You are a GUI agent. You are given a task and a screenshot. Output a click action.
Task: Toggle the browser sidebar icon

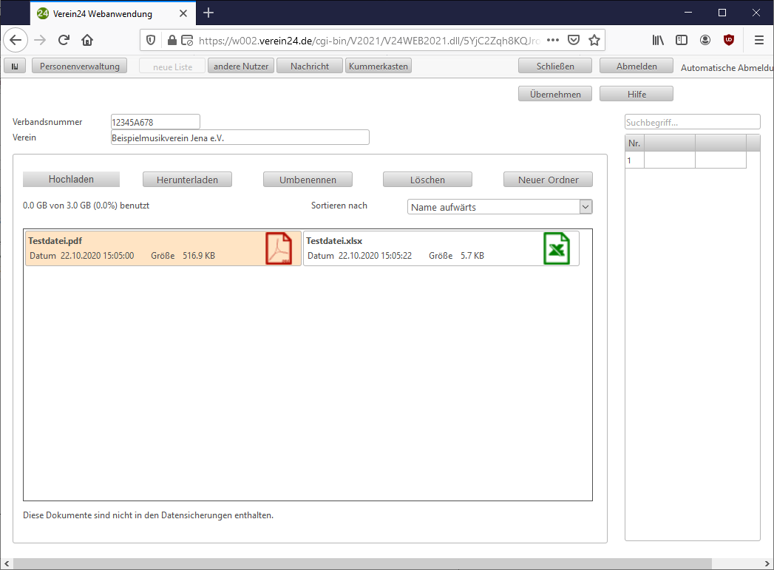682,40
